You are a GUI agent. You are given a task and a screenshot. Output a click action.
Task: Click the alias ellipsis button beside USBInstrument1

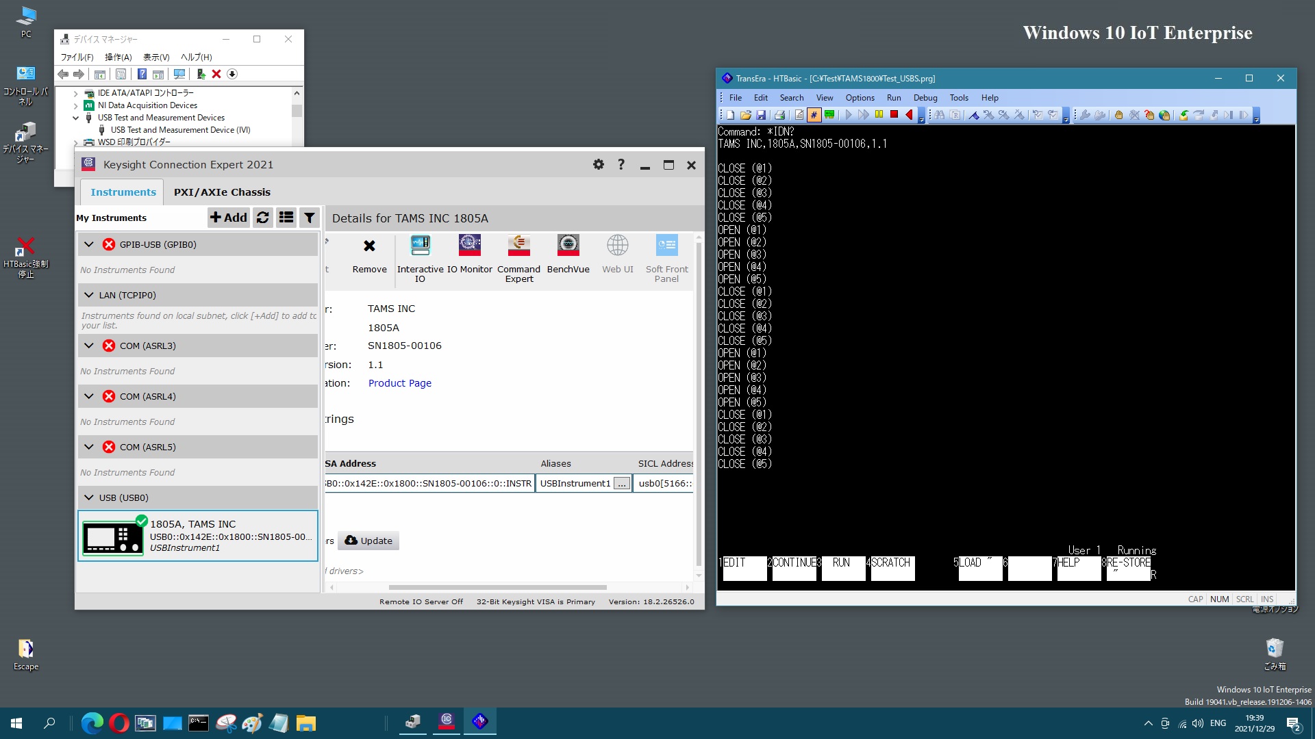coord(621,484)
